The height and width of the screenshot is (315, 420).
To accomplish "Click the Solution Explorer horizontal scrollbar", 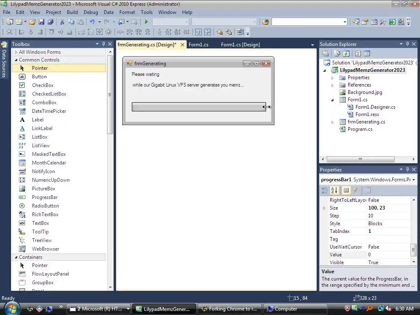I will [x=361, y=159].
